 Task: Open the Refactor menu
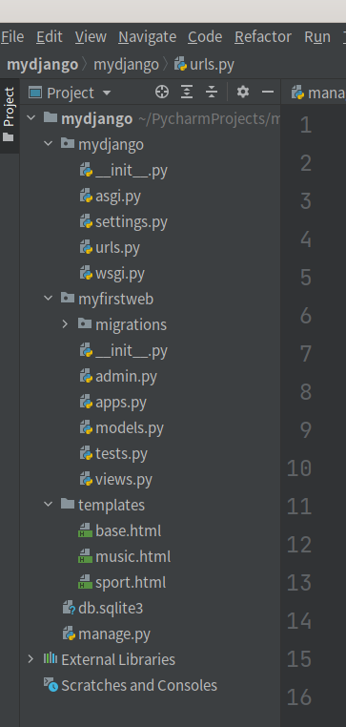(263, 36)
